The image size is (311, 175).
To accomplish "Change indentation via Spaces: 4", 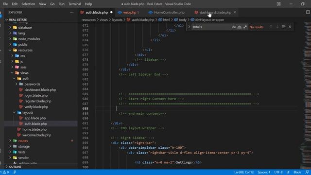I will coord(264,172).
